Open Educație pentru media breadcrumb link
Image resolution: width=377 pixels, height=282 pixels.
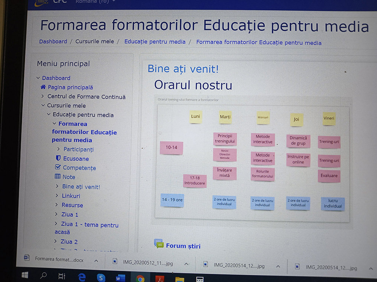pyautogui.click(x=155, y=42)
